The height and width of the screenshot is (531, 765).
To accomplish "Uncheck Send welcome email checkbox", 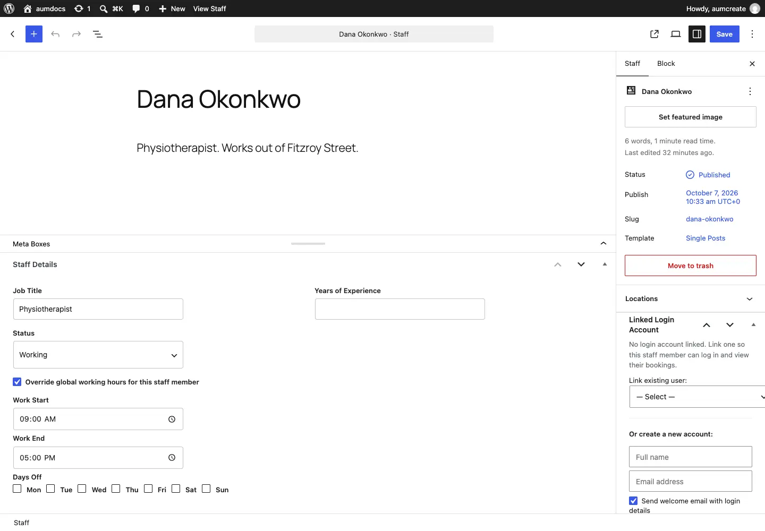I will [633, 501].
